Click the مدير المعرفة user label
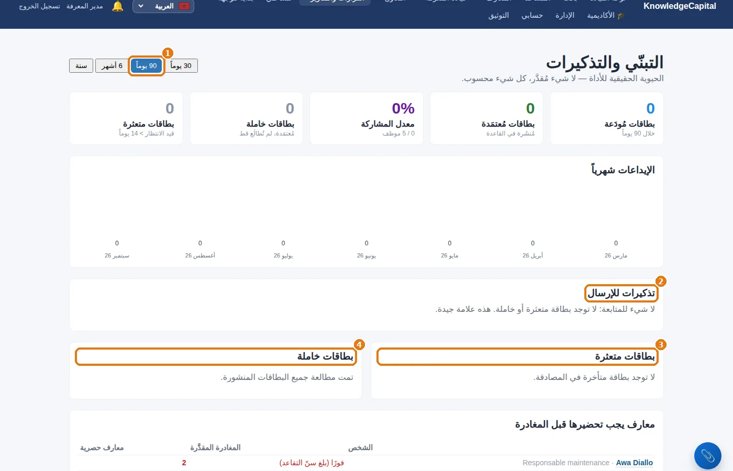Image resolution: width=733 pixels, height=471 pixels. [x=85, y=6]
